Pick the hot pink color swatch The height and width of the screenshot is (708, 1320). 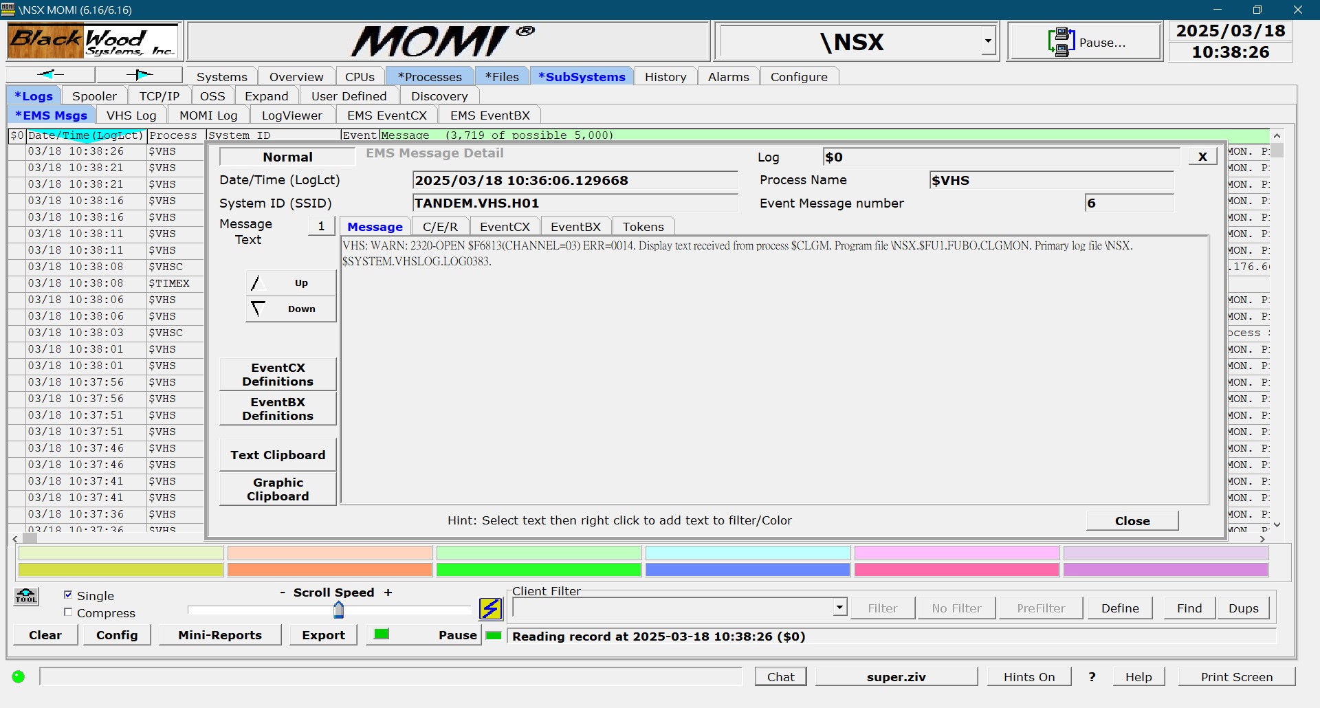pyautogui.click(x=956, y=569)
